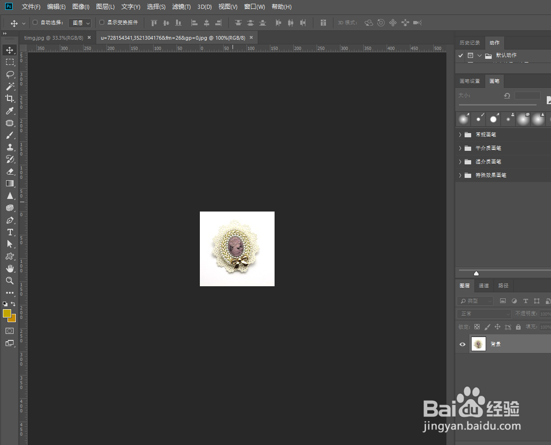This screenshot has height=445, width=551.
Task: Select the Hand tool
Action: click(x=10, y=268)
